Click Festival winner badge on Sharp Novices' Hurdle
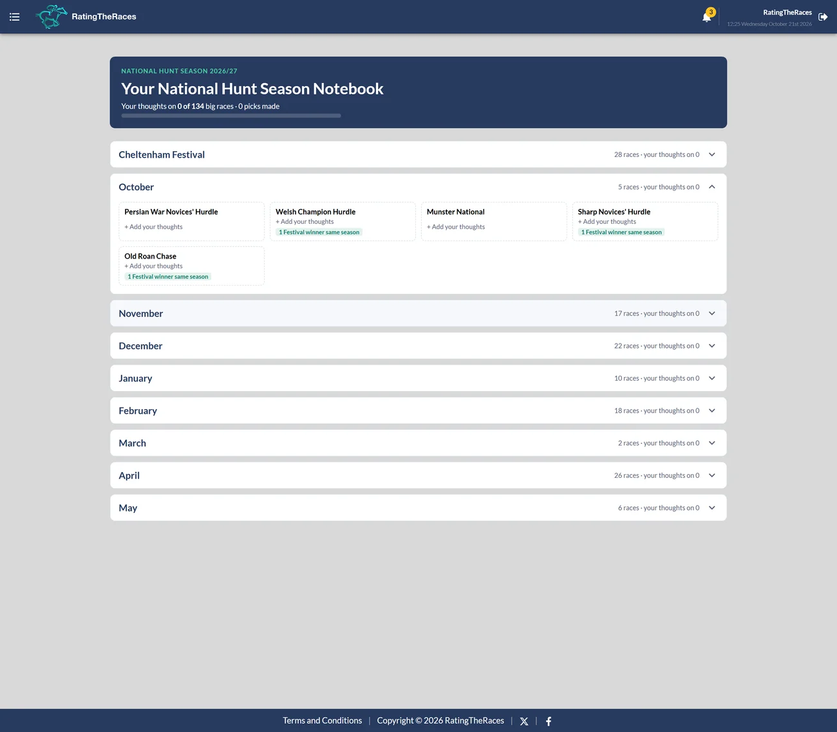837x732 pixels. tap(621, 232)
